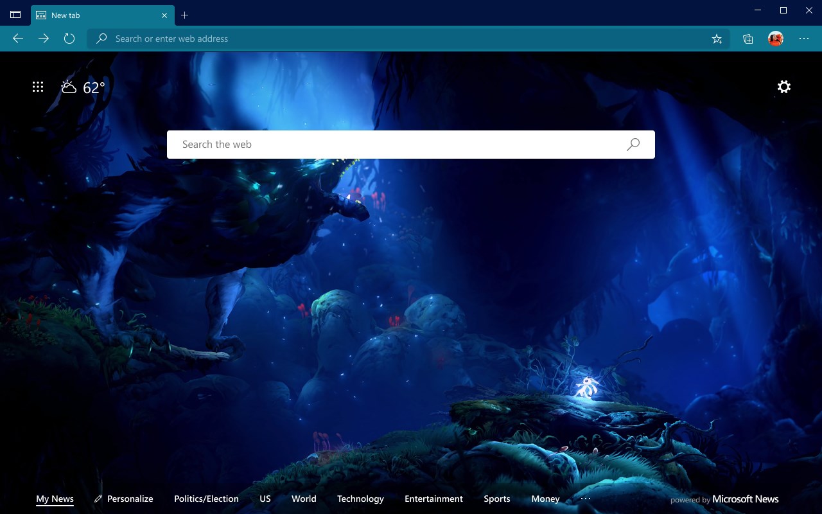Open the Money news tab
Image resolution: width=822 pixels, height=514 pixels.
(x=545, y=499)
